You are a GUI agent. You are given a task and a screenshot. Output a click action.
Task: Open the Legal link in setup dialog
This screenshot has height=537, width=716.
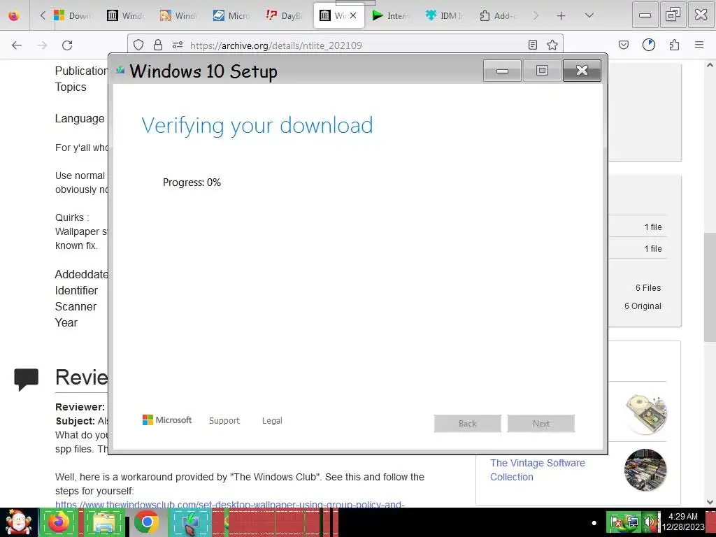click(x=272, y=420)
